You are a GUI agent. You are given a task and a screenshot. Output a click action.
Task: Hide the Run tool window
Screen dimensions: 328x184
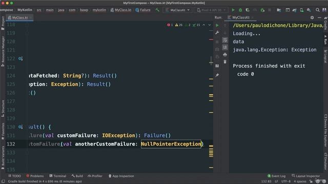tap(319, 17)
